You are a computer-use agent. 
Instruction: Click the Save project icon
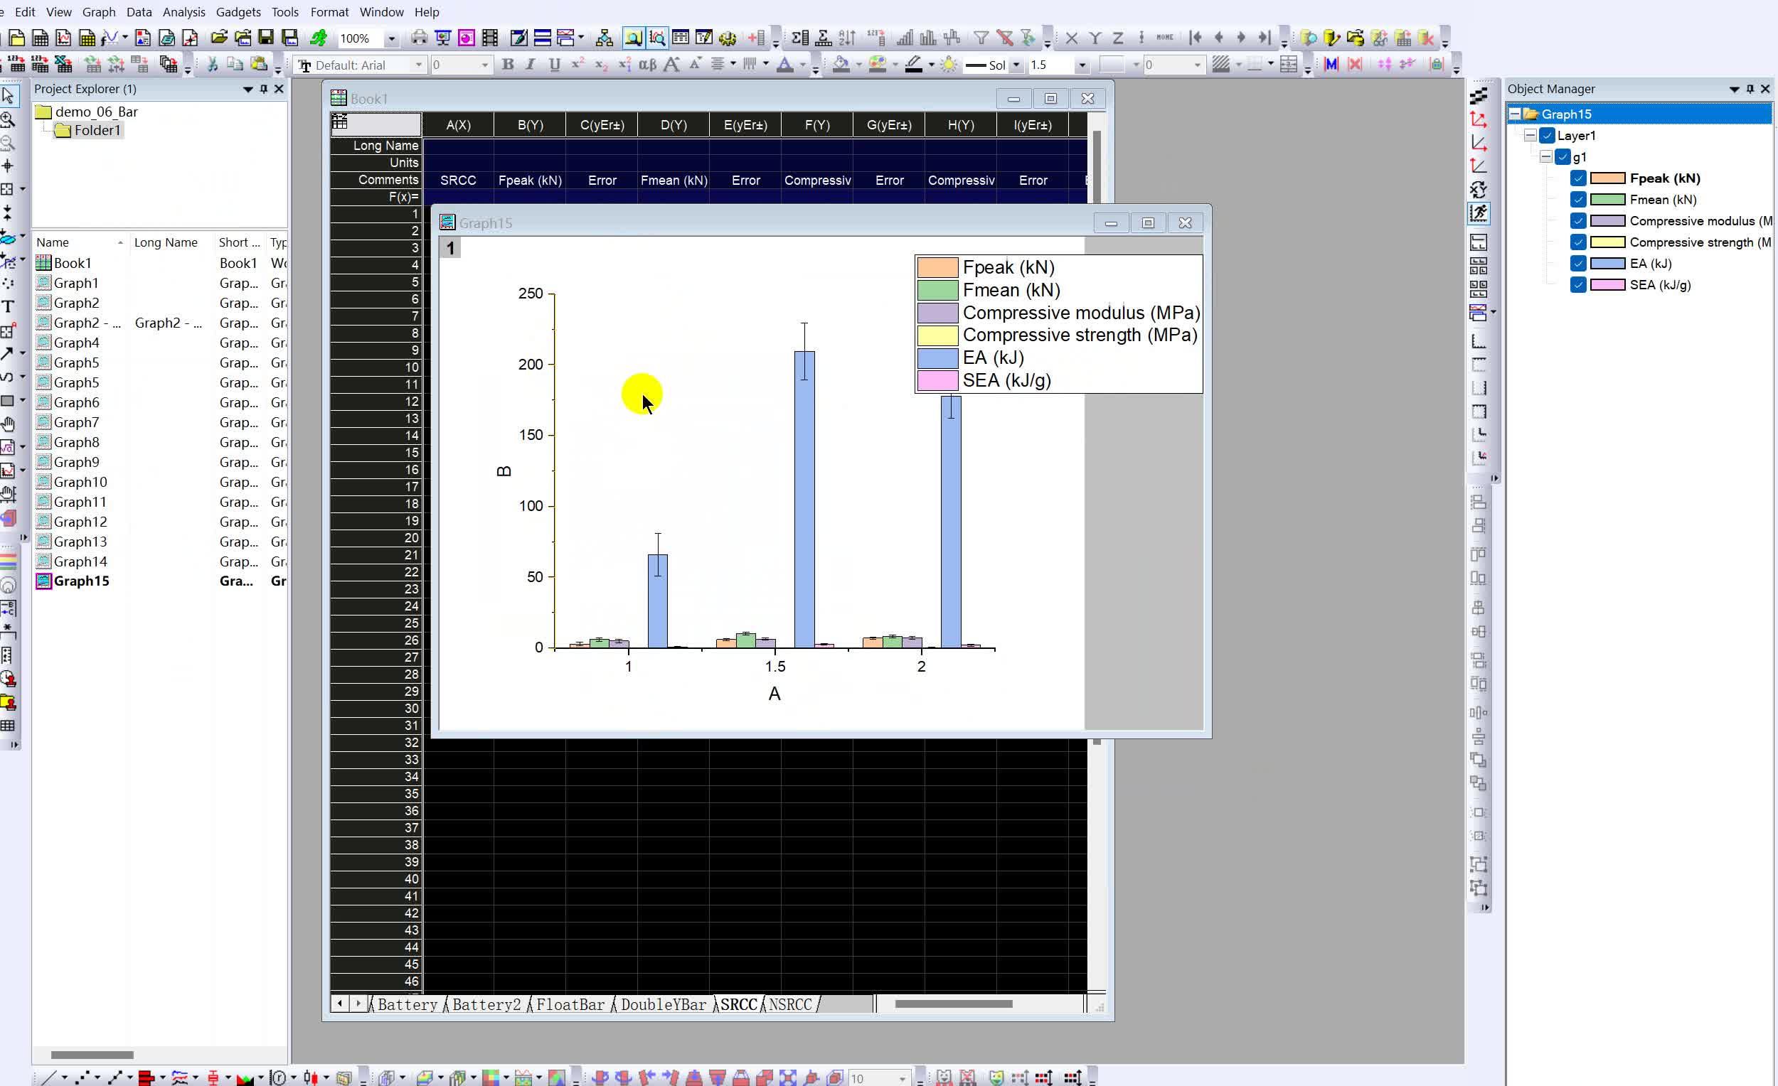pos(266,38)
